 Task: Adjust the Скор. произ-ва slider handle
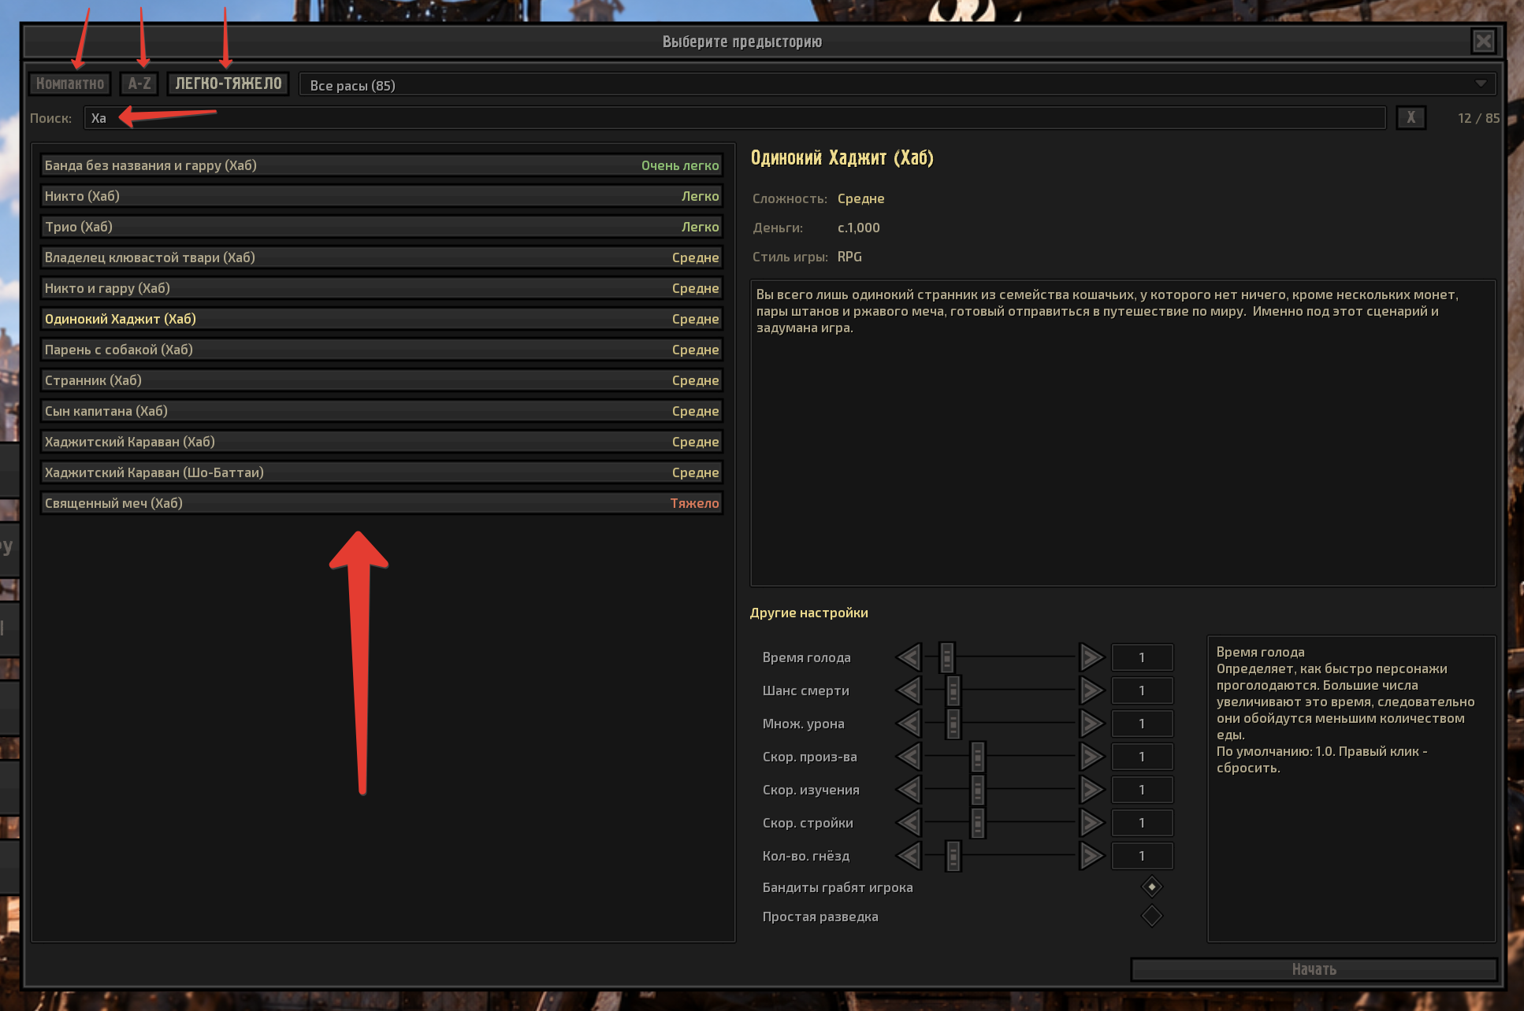click(978, 757)
